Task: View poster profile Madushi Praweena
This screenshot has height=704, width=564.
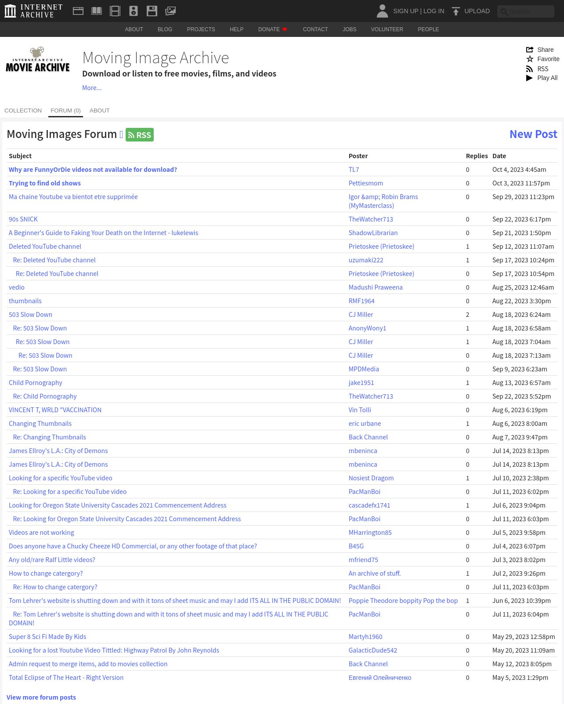Action: (x=376, y=287)
